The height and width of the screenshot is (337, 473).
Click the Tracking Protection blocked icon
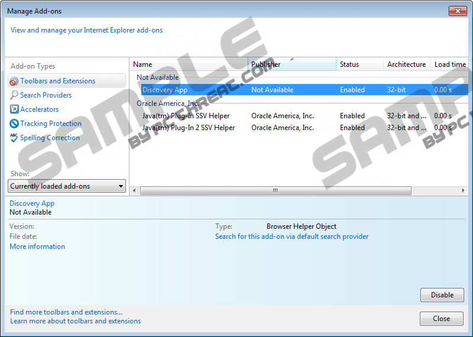tap(14, 124)
